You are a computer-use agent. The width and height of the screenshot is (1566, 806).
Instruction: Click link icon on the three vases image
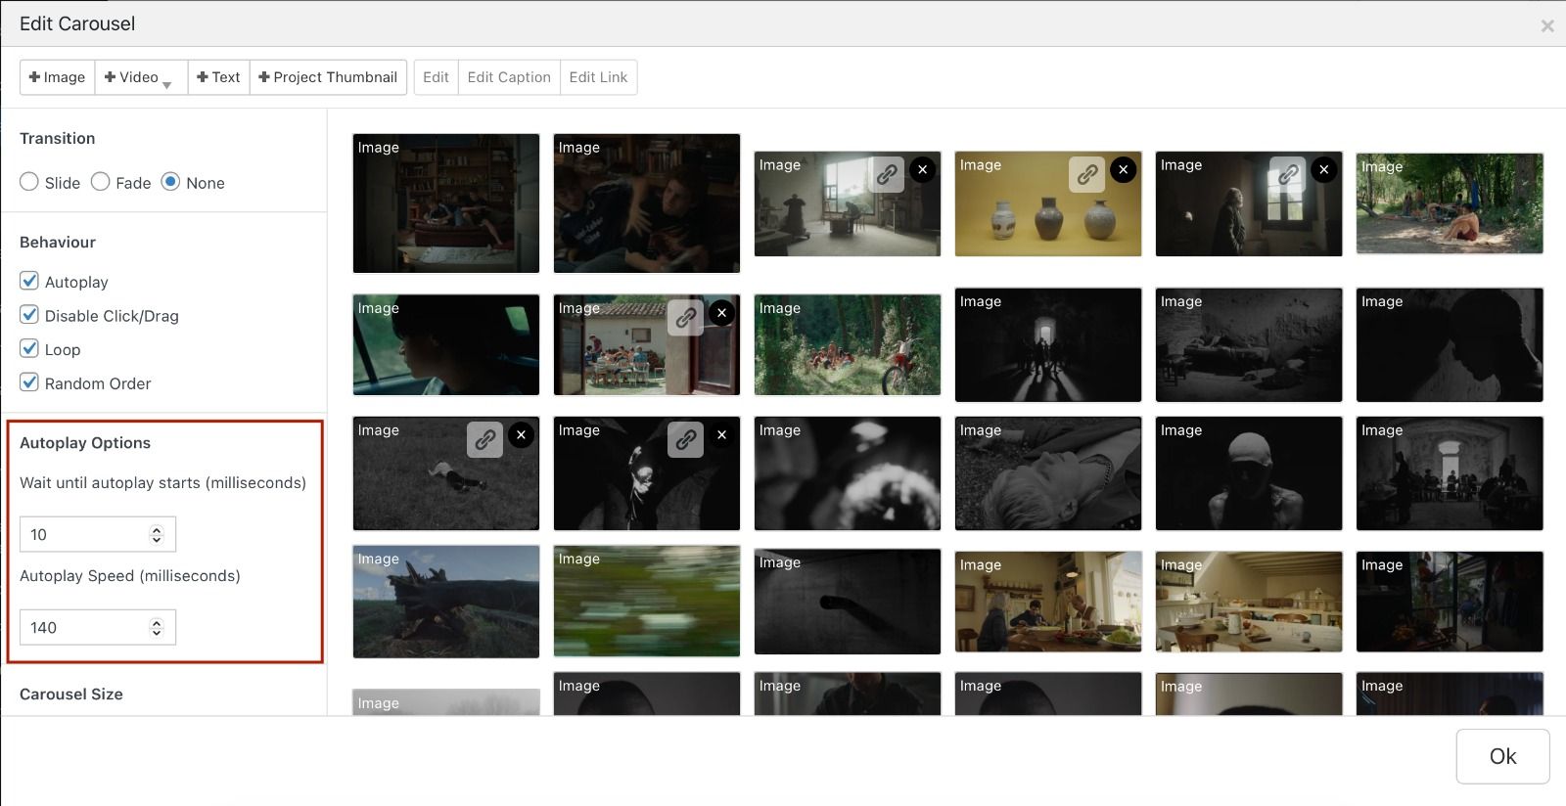(1086, 174)
